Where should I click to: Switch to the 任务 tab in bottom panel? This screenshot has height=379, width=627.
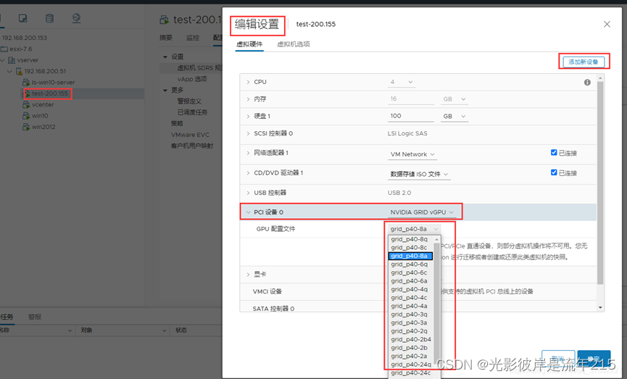coord(7,317)
